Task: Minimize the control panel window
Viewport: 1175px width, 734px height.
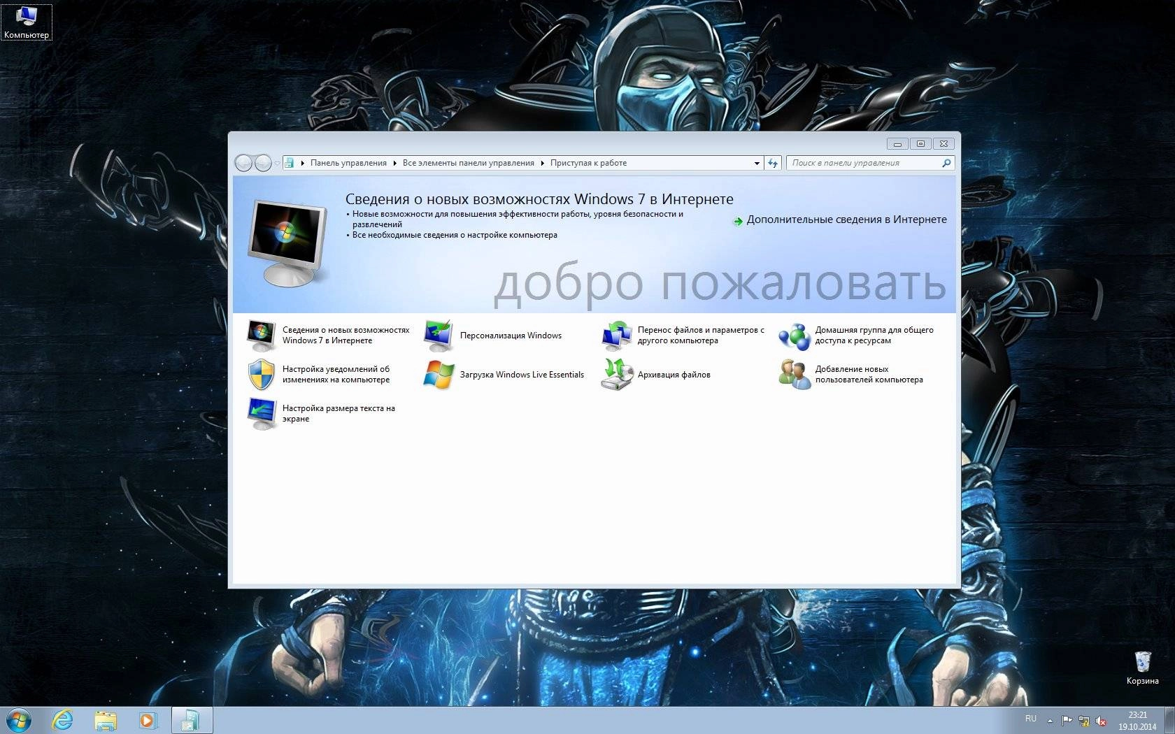Action: click(x=897, y=144)
